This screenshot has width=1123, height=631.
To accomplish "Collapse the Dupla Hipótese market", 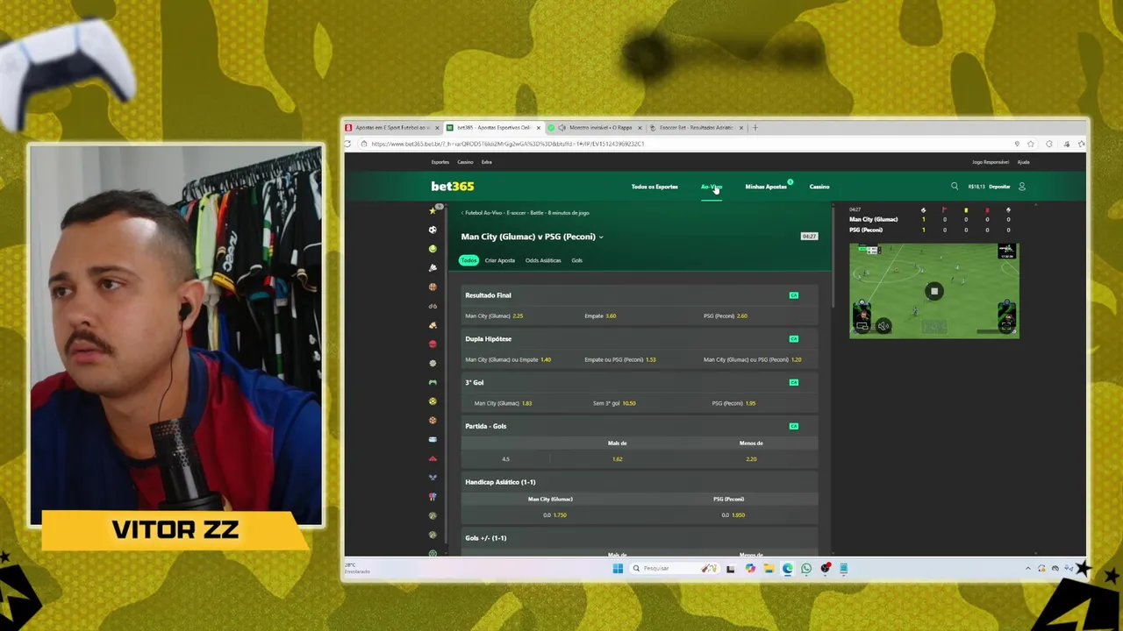I will coord(640,338).
